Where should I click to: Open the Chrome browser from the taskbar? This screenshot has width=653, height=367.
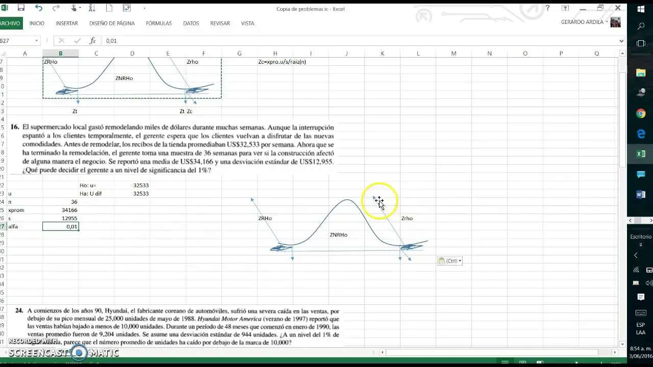pos(640,114)
